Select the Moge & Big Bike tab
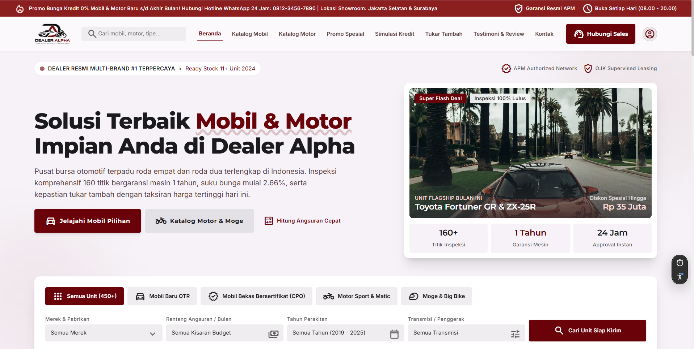 [x=436, y=296]
